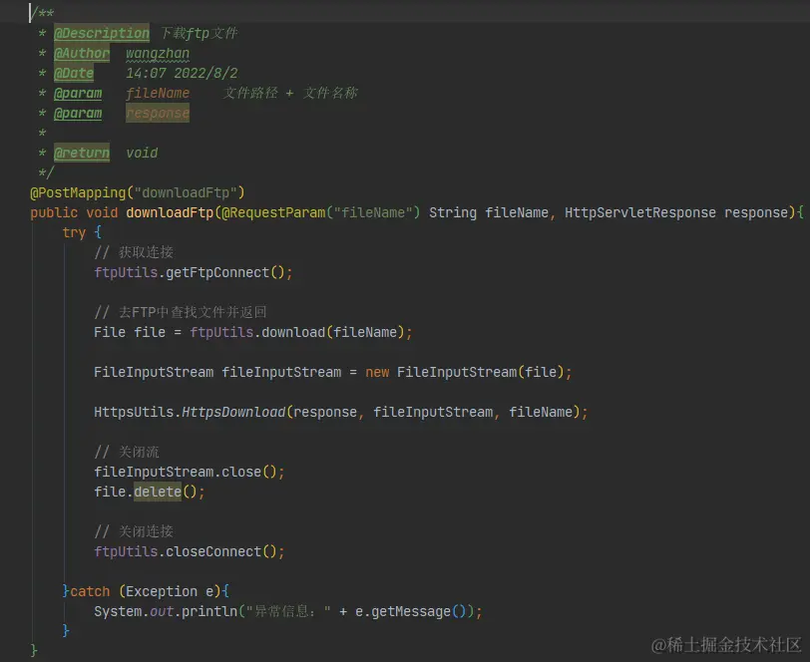The image size is (810, 662).
Task: Click the @Description javadoc tag
Action: point(102,34)
